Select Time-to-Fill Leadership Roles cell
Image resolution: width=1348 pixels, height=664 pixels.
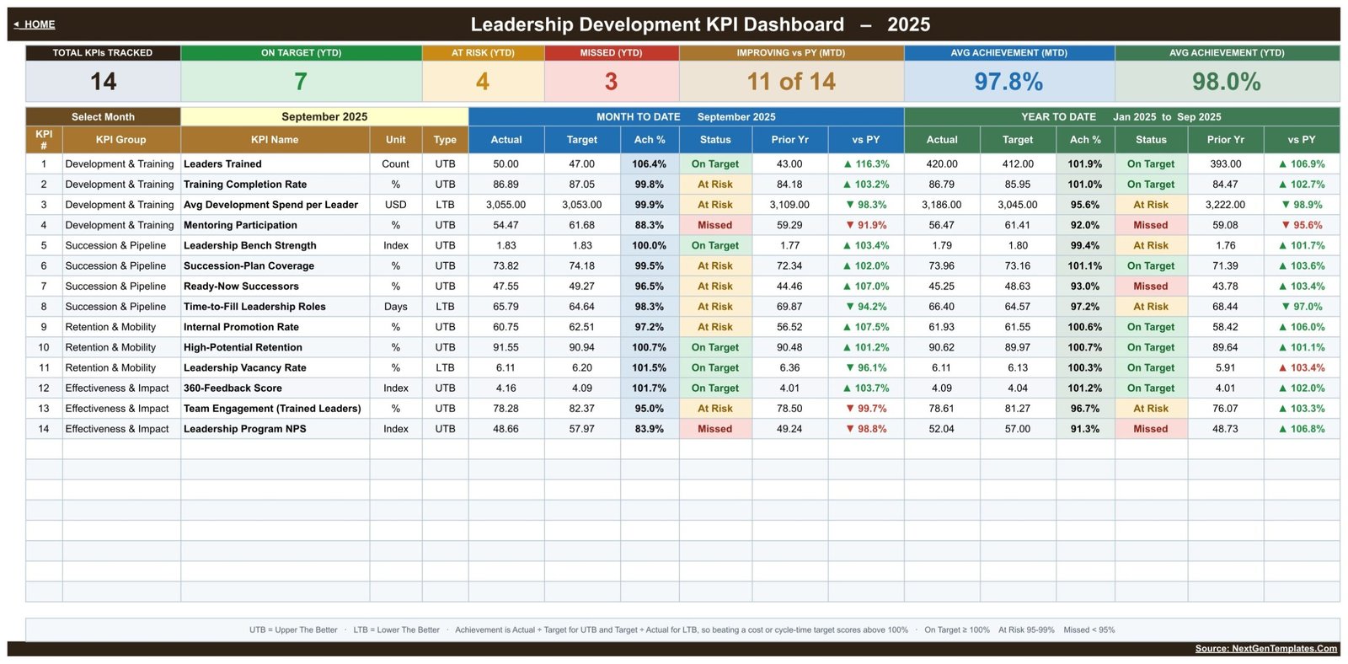click(x=275, y=307)
